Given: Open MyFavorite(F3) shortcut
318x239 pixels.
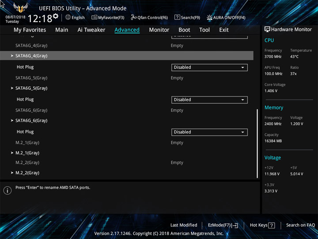Looking at the screenshot, I should (x=108, y=17).
